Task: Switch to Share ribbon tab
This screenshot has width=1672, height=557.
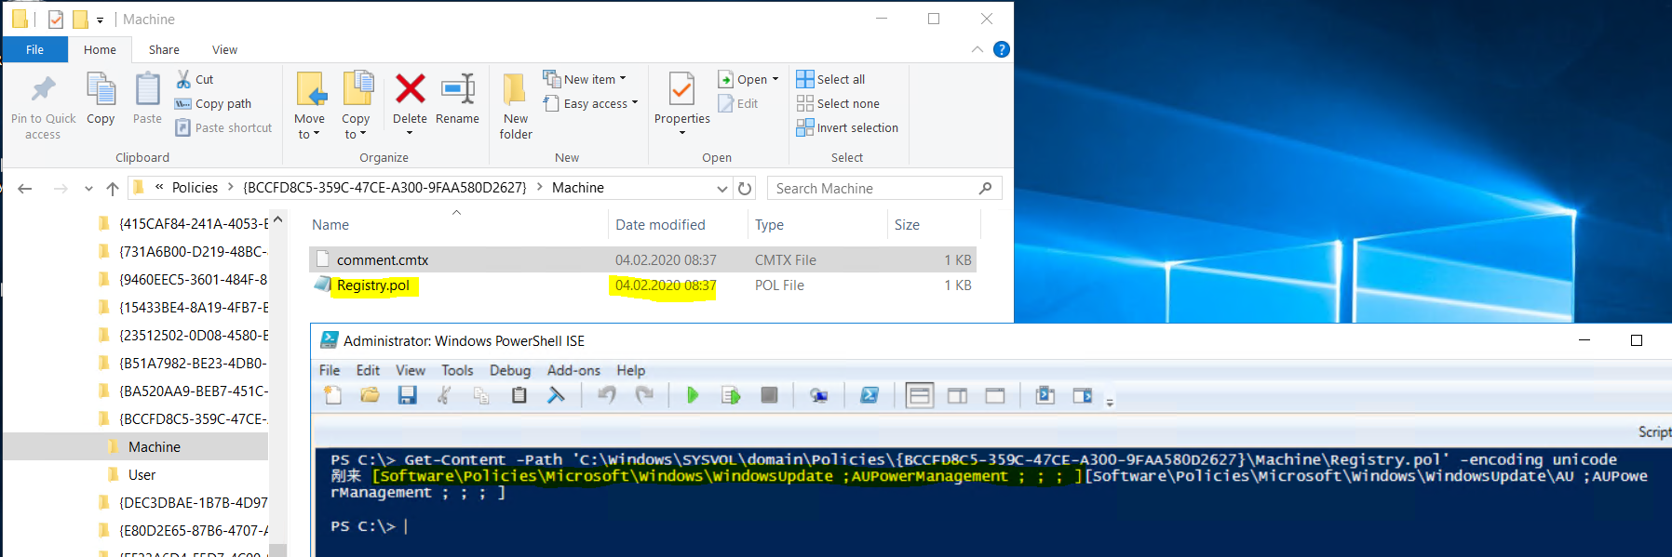Action: point(164,49)
